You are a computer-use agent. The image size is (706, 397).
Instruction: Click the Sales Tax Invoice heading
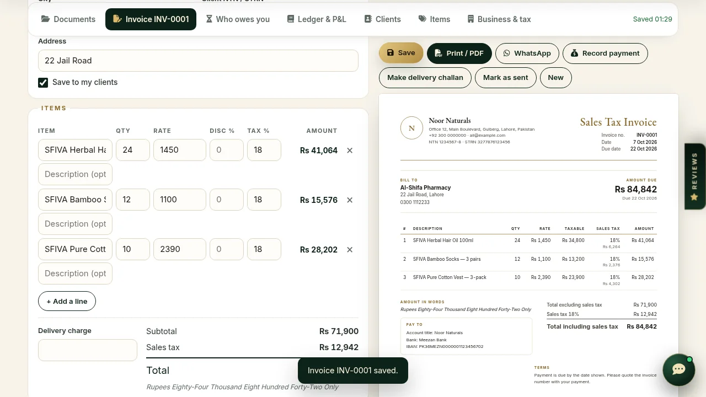tap(618, 122)
